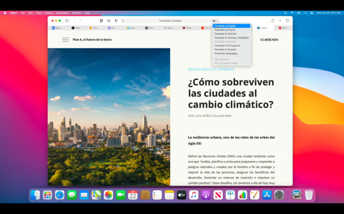Switch to the Beha... tab
This screenshot has height=214, width=344.
[x=57, y=28]
